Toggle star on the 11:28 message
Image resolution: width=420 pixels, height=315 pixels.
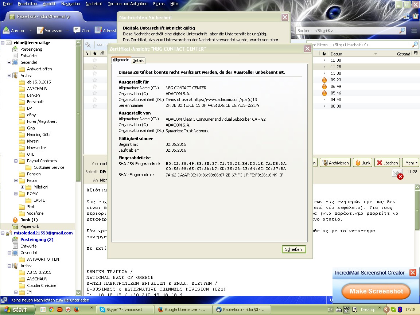(95, 67)
